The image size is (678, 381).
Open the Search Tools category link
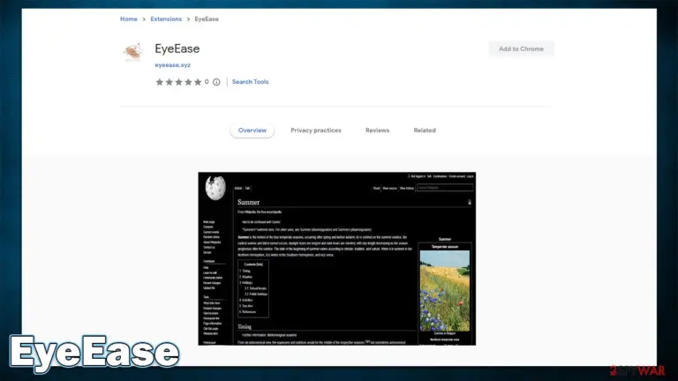(251, 82)
